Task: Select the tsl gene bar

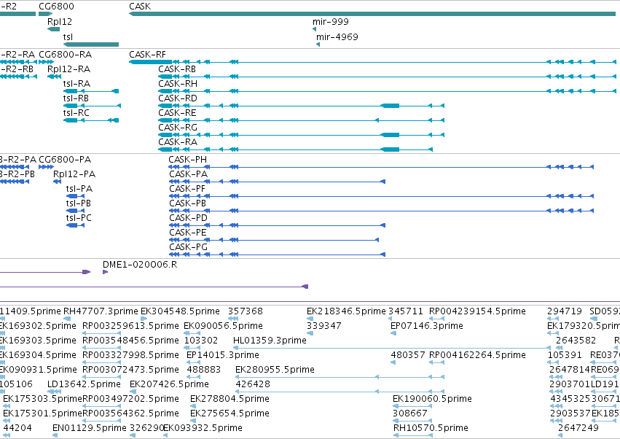Action: [x=91, y=44]
